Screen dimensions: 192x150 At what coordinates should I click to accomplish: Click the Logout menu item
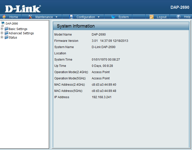tap(162, 17)
